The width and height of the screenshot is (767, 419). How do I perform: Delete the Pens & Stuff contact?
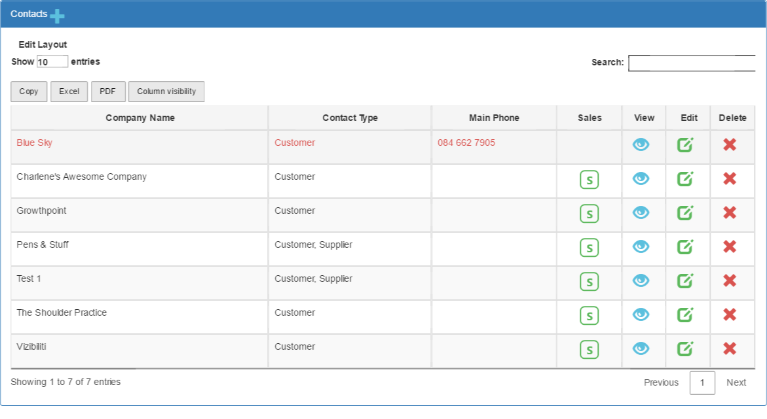[x=730, y=246]
